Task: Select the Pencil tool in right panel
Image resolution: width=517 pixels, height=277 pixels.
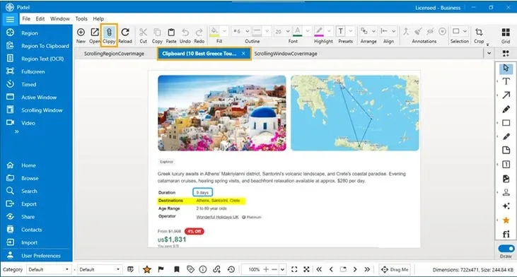Action: click(x=506, y=110)
